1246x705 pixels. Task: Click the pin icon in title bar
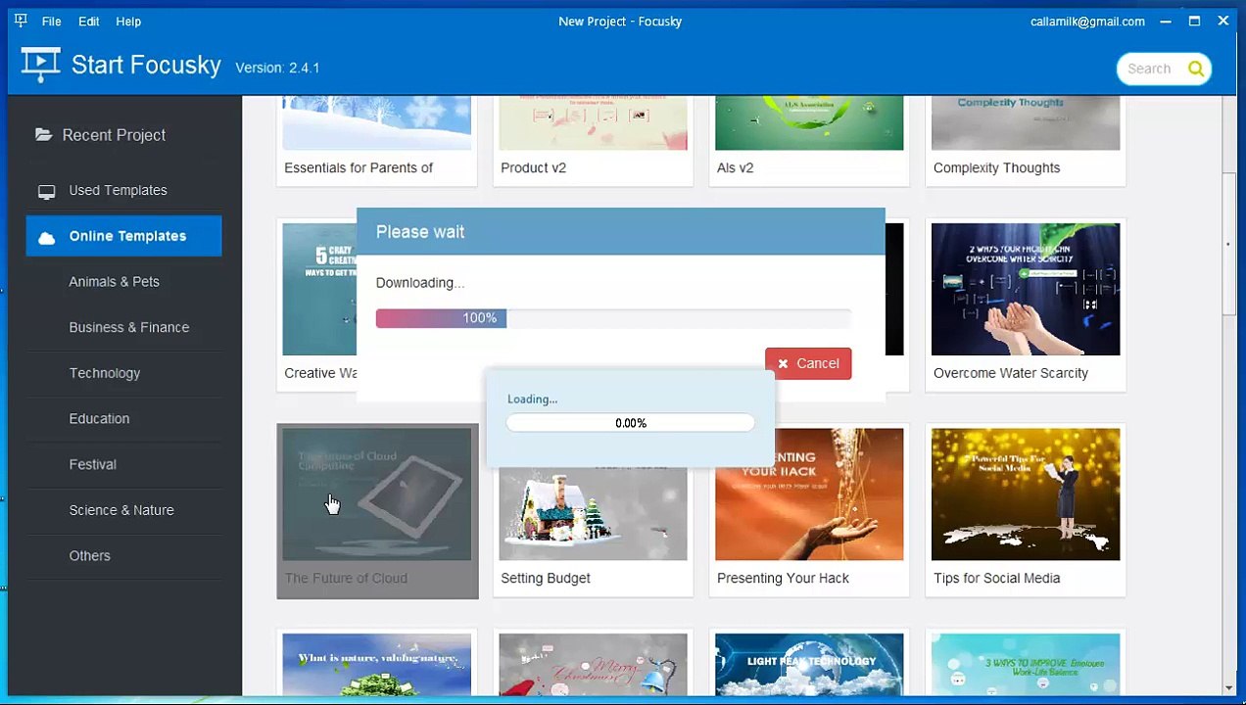[x=21, y=21]
